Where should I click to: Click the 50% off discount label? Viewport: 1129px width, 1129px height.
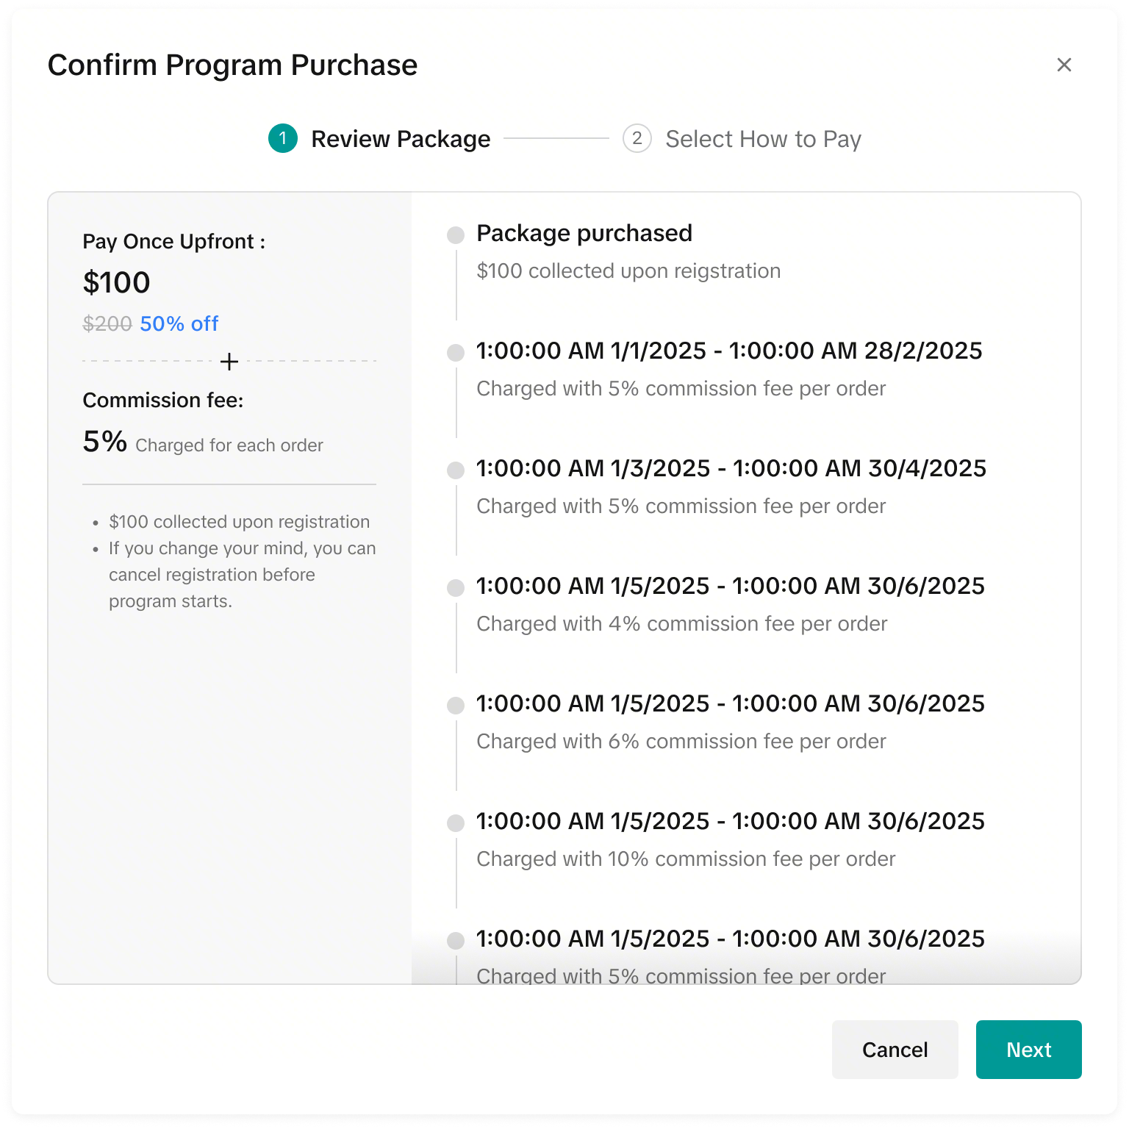(179, 323)
